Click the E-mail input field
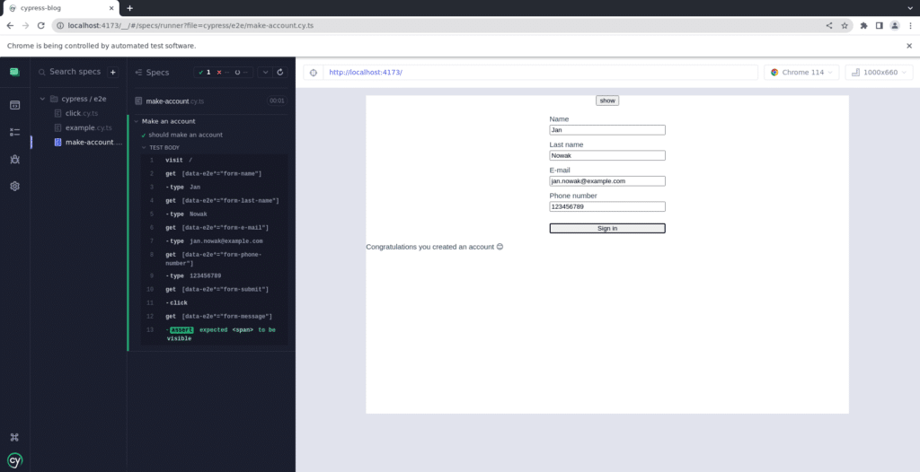Image resolution: width=920 pixels, height=472 pixels. [x=607, y=181]
